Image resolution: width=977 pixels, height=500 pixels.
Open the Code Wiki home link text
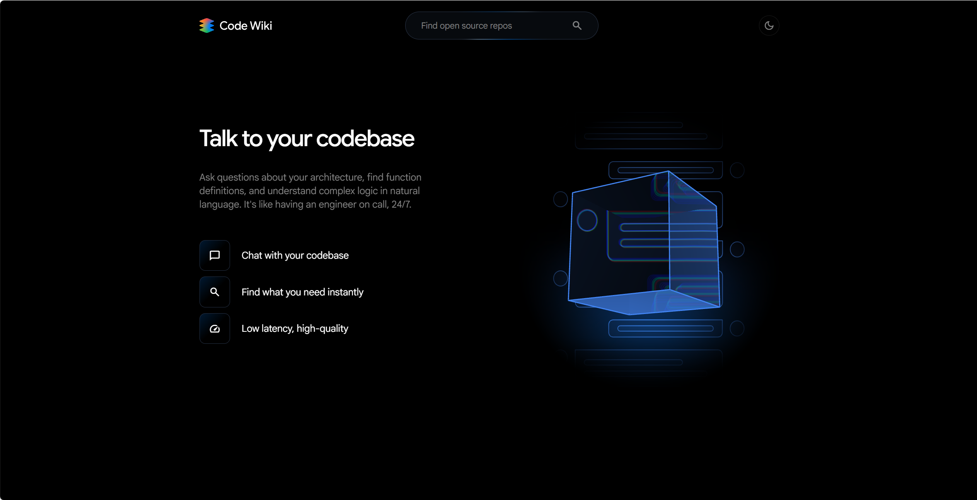(246, 26)
